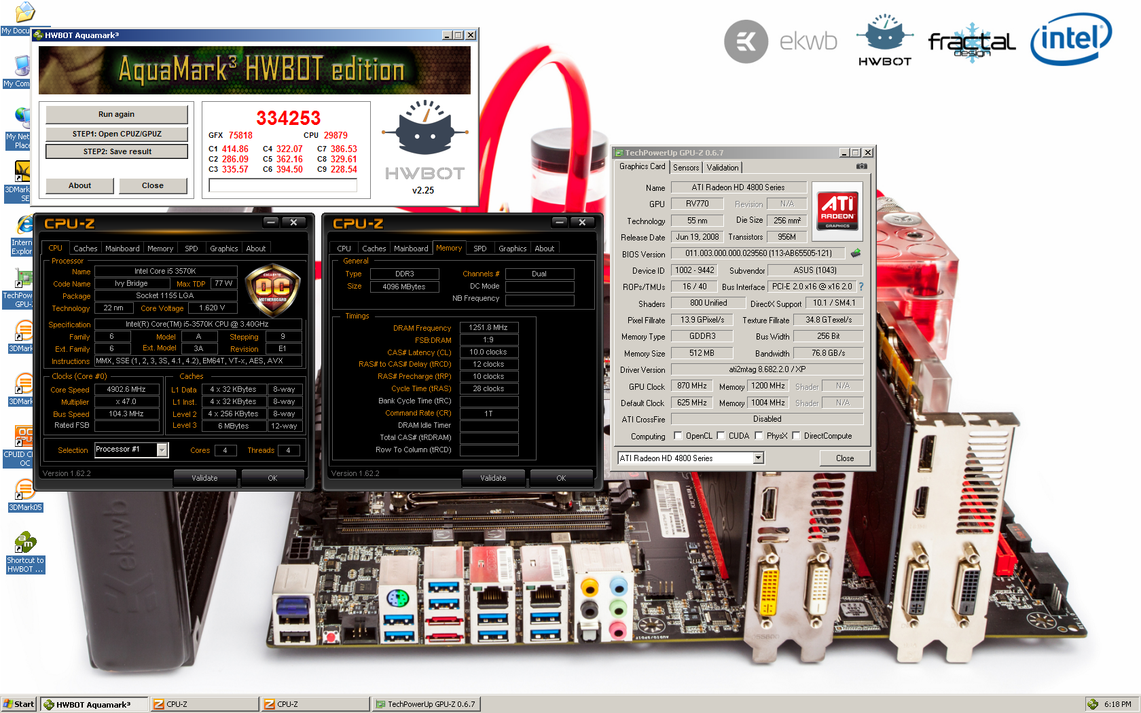1141x713 pixels.
Task: Open the Processor #1 selection dropdown
Action: [162, 450]
